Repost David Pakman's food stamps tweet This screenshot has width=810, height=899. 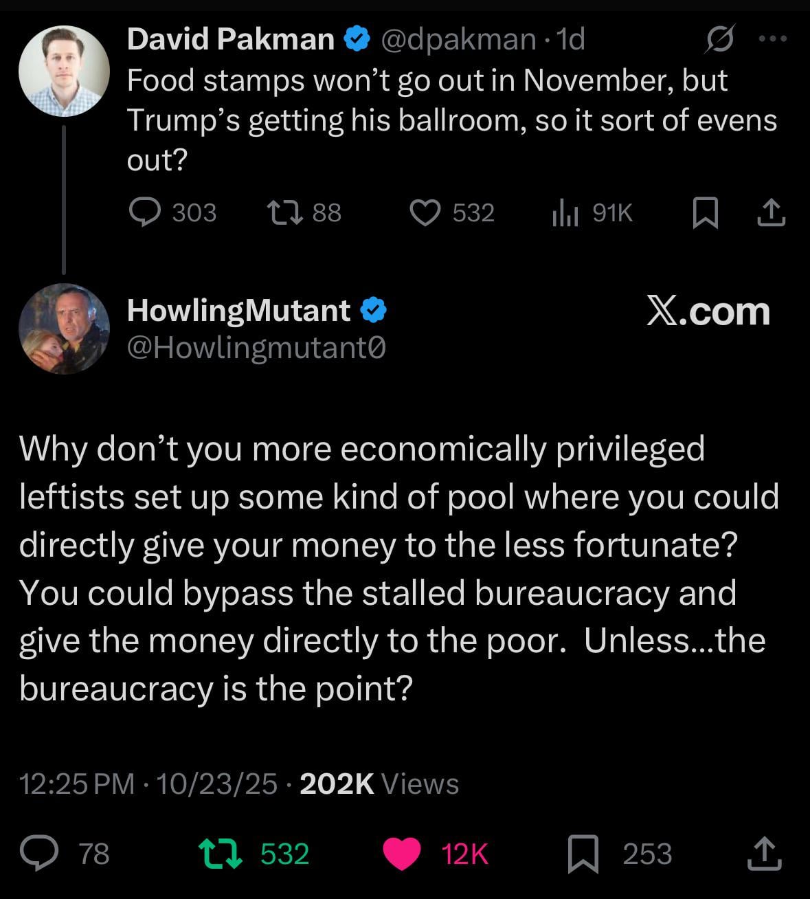pyautogui.click(x=285, y=212)
